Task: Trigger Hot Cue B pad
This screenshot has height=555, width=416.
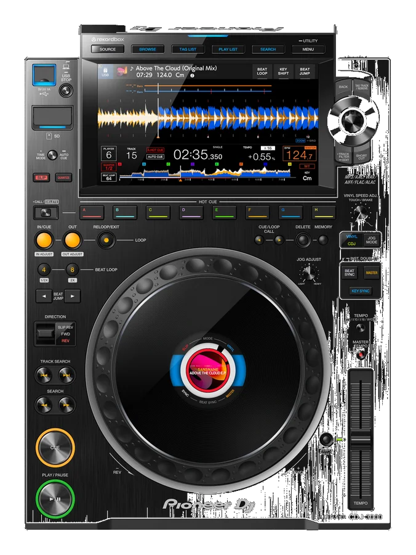Action: 125,212
